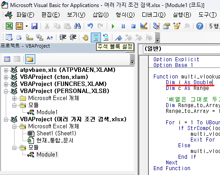Expand Microsoft Excel 개체 under PERSONAL.XLSB
The height and width of the screenshot is (175, 220).
click(x=14, y=98)
